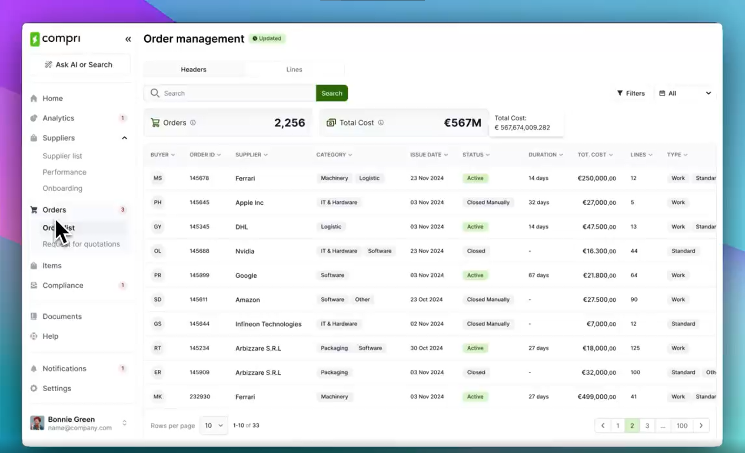Collapse the sidebar with double-chevron icon
Viewport: 745px width, 453px height.
tap(128, 39)
